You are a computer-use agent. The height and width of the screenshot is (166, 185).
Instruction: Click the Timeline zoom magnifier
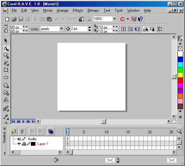tap(179, 131)
